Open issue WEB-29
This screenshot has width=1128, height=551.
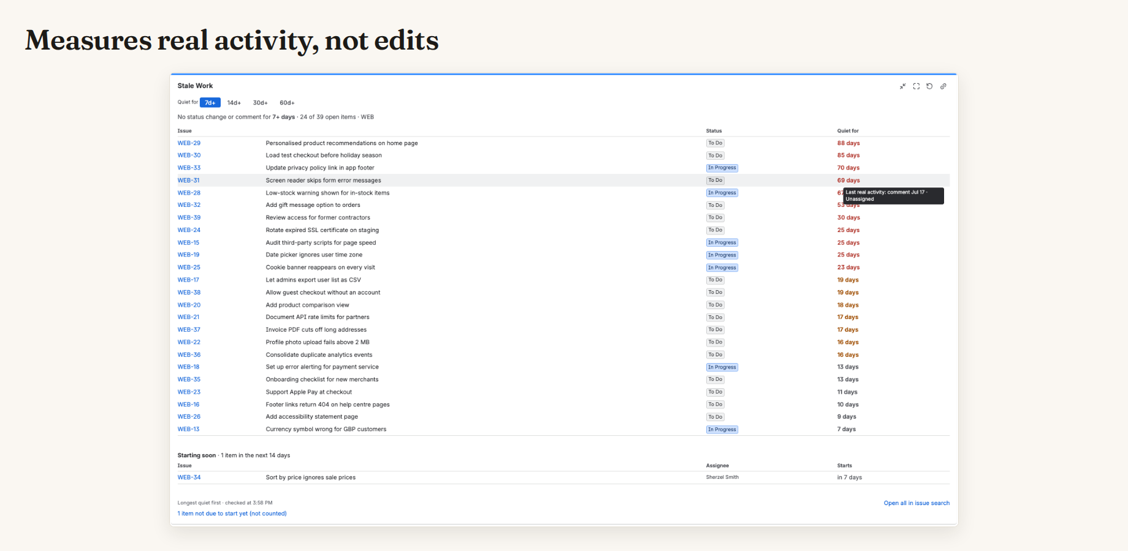point(189,143)
